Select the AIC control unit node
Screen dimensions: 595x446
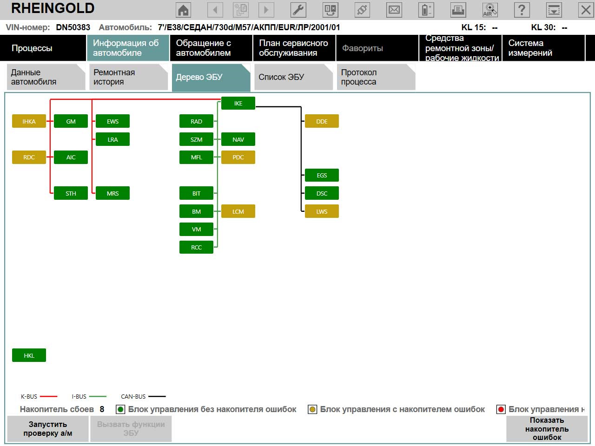(x=71, y=157)
